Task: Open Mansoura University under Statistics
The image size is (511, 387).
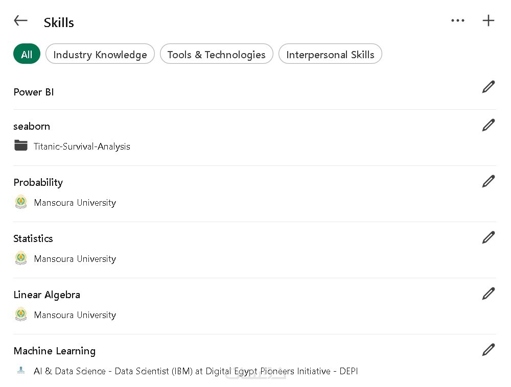Action: pos(75,259)
